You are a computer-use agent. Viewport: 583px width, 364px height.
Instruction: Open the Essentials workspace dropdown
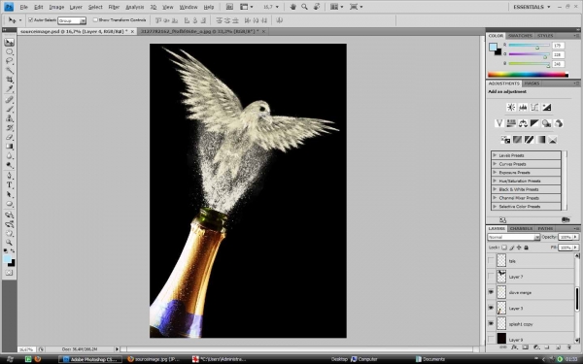coord(532,7)
